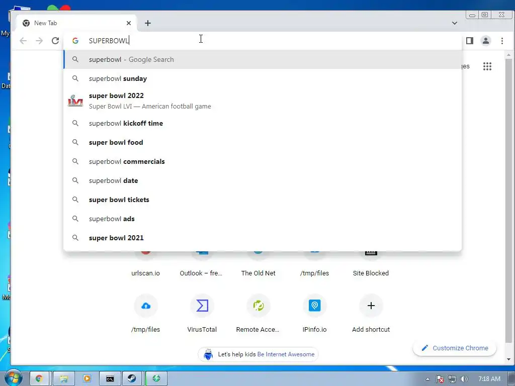Open the urlscan.io shortcut
Viewport: 515px width, 386px height.
coord(145,273)
